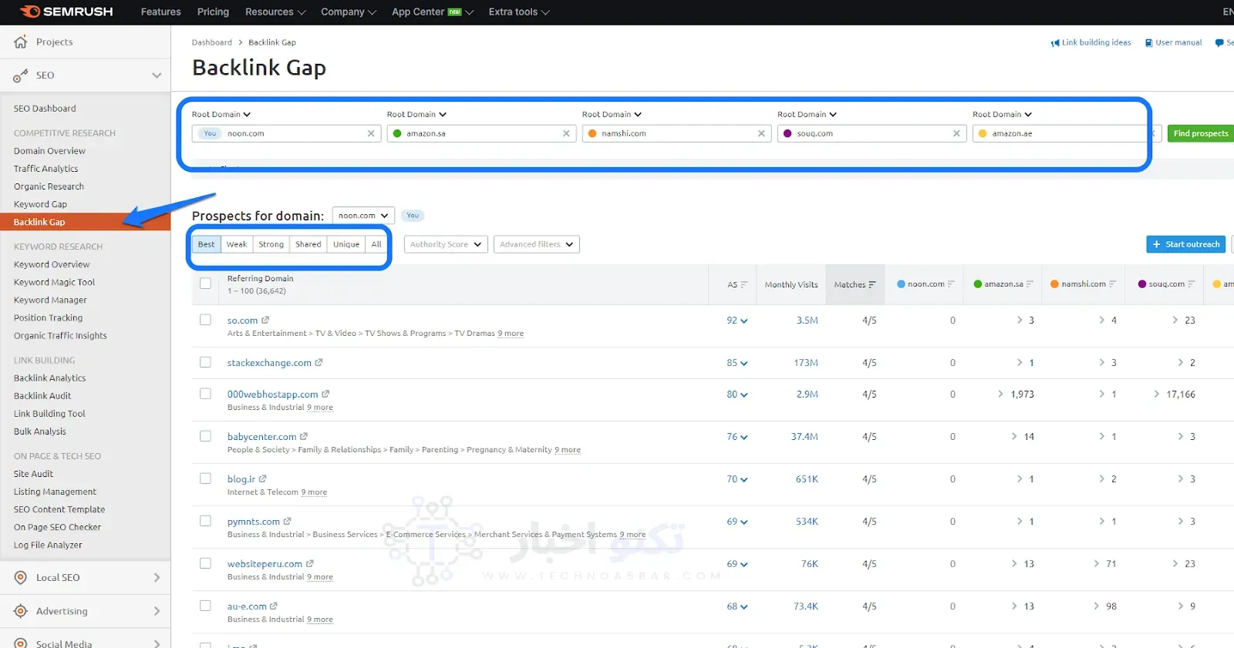Click the namshi.com orange color dot

point(592,133)
